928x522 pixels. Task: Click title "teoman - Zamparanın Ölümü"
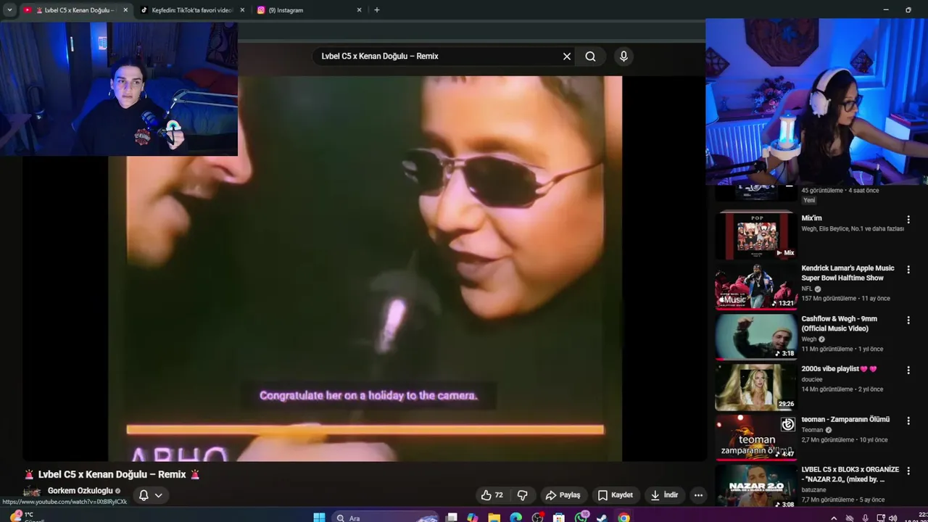(845, 420)
